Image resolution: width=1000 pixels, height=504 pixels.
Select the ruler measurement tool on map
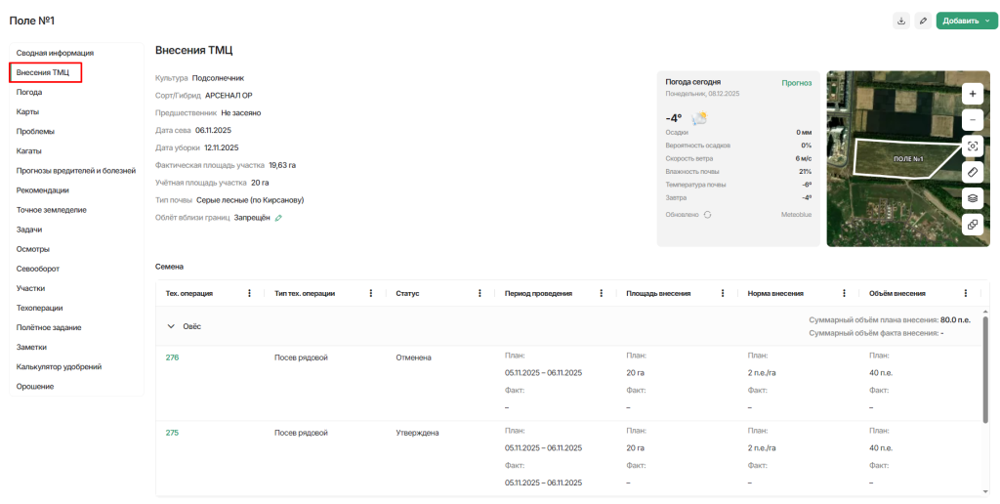click(x=972, y=172)
